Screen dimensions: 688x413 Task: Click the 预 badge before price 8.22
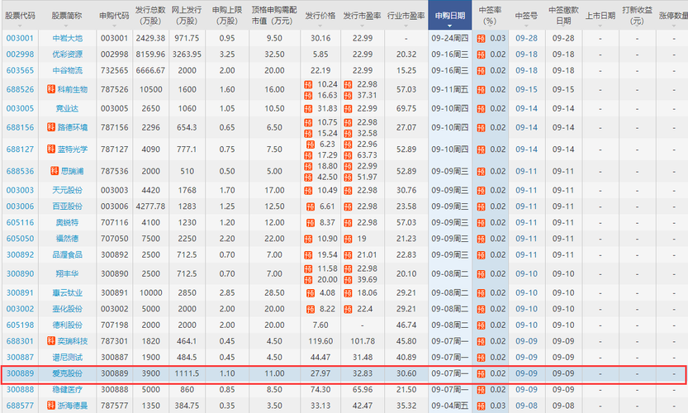coord(311,310)
